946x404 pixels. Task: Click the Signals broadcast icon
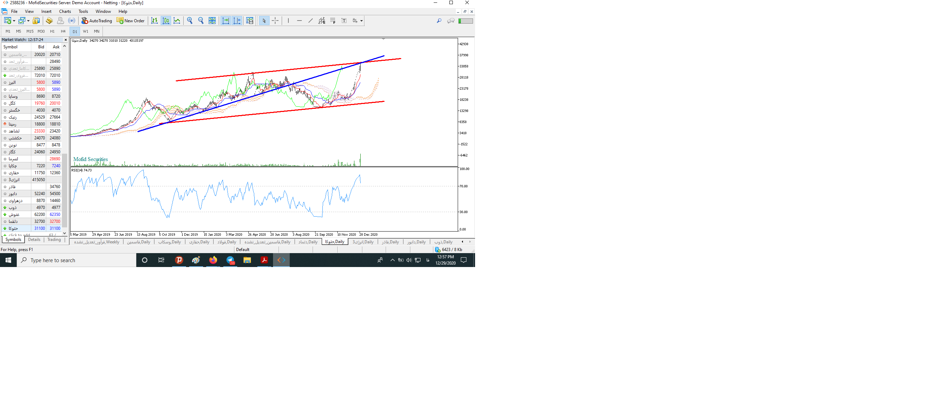pyautogui.click(x=72, y=21)
